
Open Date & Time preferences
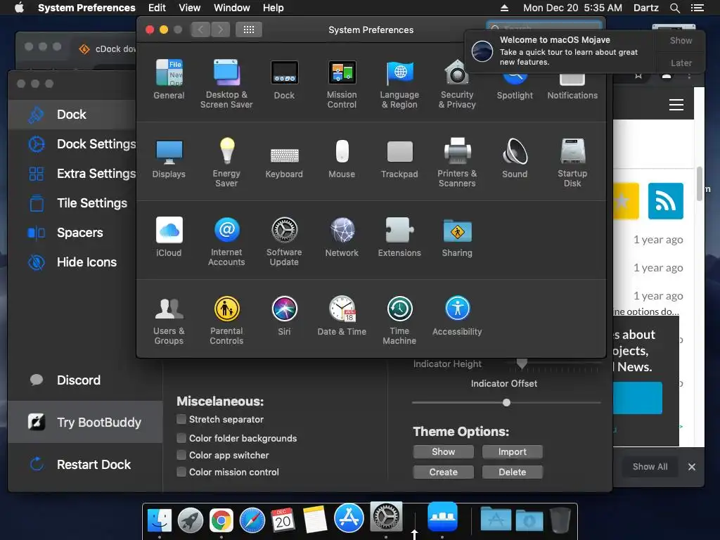click(342, 316)
